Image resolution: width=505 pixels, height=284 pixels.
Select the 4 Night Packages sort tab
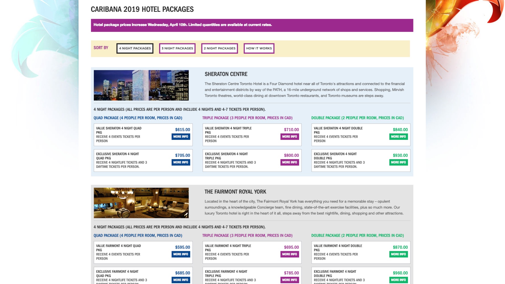(x=135, y=48)
